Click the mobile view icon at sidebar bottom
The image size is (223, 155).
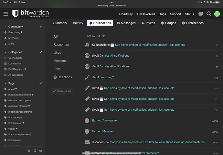click(35, 151)
